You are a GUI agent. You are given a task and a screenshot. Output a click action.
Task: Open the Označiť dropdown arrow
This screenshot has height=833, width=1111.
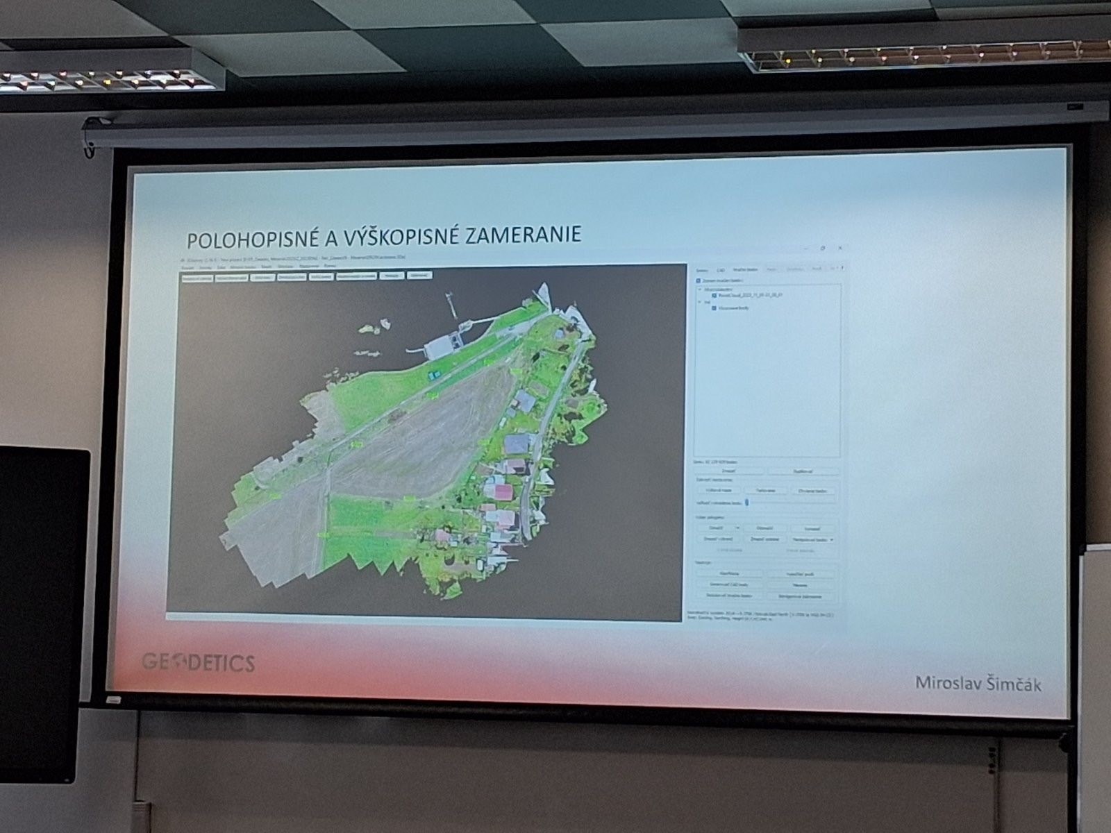tap(737, 528)
